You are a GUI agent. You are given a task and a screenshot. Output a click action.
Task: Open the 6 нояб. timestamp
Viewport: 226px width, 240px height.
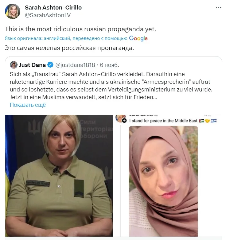(x=109, y=65)
